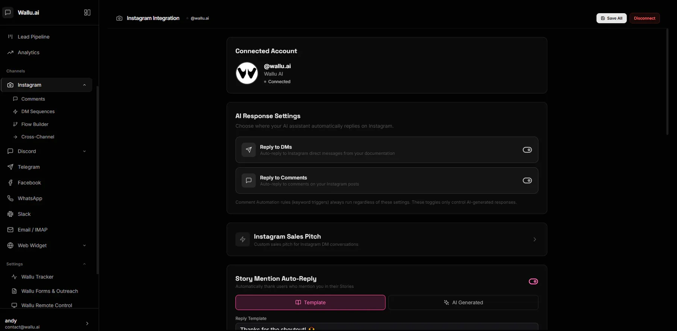Click the Reply Template text field

[x=387, y=327]
